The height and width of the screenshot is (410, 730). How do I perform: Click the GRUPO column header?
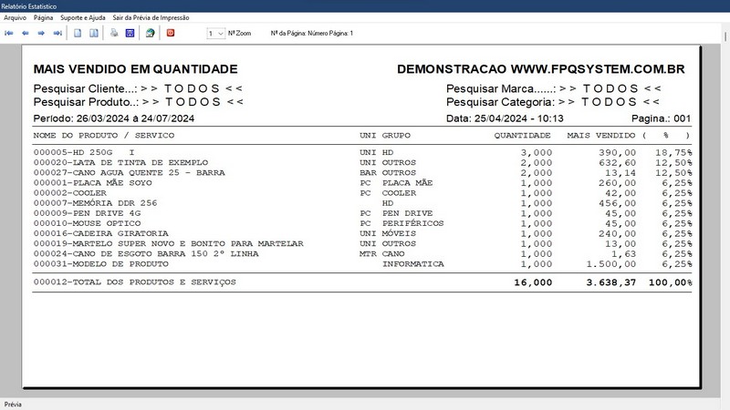tap(396, 135)
